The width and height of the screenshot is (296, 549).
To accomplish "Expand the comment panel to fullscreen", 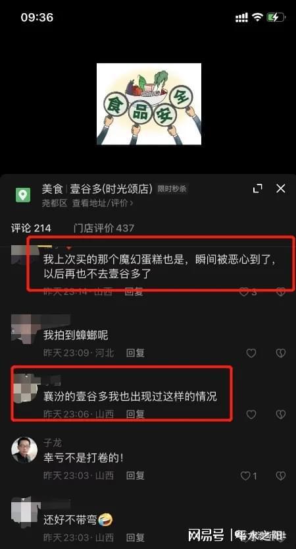I will click(x=258, y=188).
